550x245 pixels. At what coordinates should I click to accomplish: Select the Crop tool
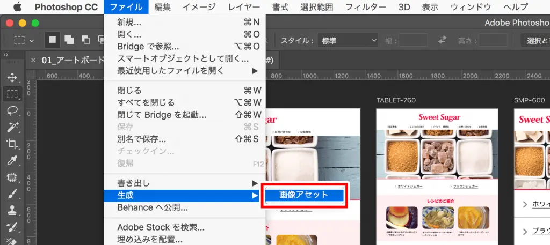pyautogui.click(x=12, y=143)
